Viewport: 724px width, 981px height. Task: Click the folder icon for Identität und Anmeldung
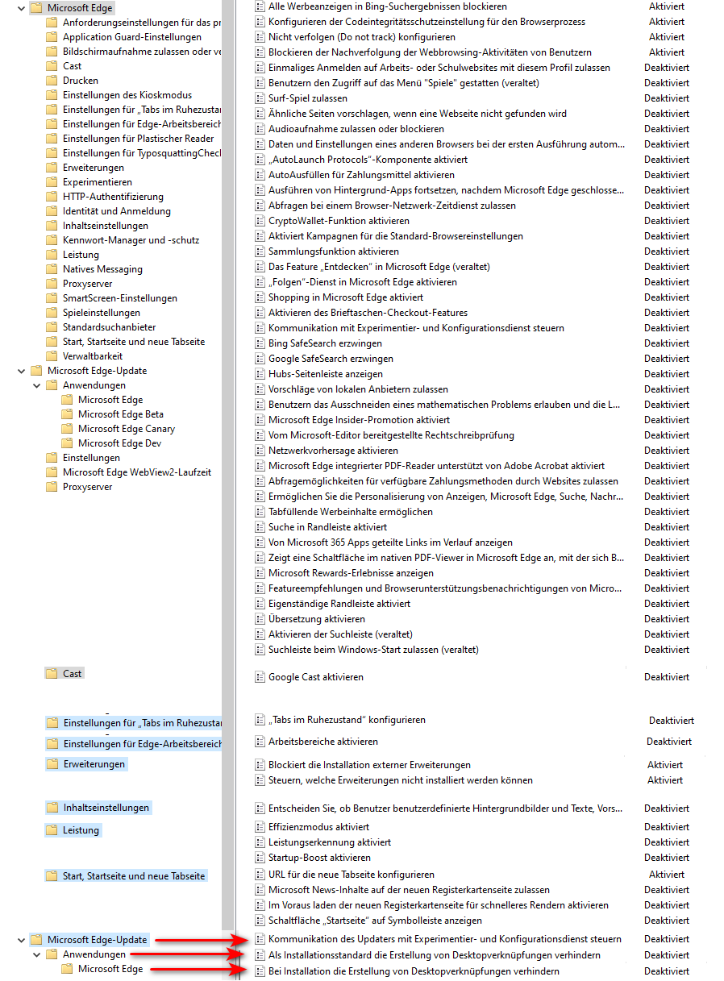click(52, 211)
